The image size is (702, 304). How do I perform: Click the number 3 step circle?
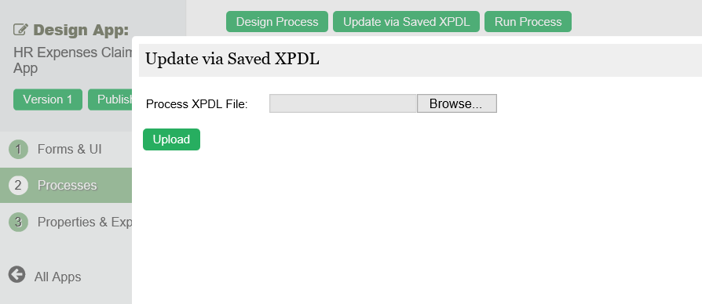[x=18, y=222]
